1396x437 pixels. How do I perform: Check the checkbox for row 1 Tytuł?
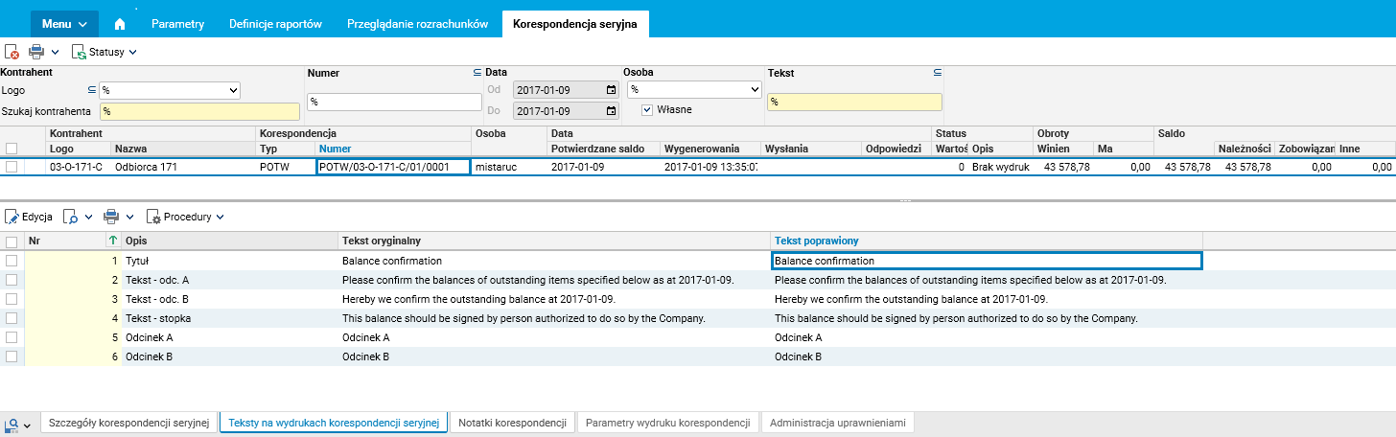[x=12, y=260]
